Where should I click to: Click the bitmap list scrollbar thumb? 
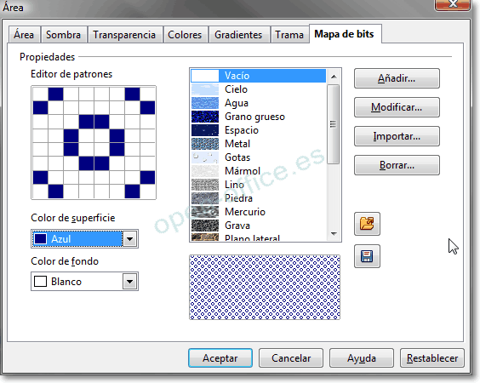tap(334, 124)
